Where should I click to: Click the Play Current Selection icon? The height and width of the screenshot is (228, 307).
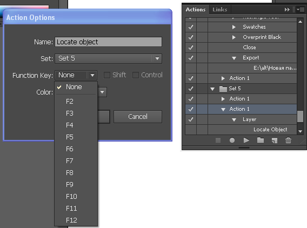(246, 140)
